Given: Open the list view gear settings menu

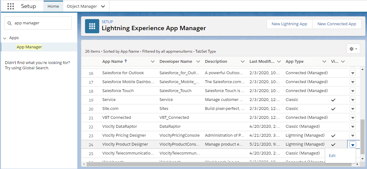Looking at the screenshot, I should [353, 49].
